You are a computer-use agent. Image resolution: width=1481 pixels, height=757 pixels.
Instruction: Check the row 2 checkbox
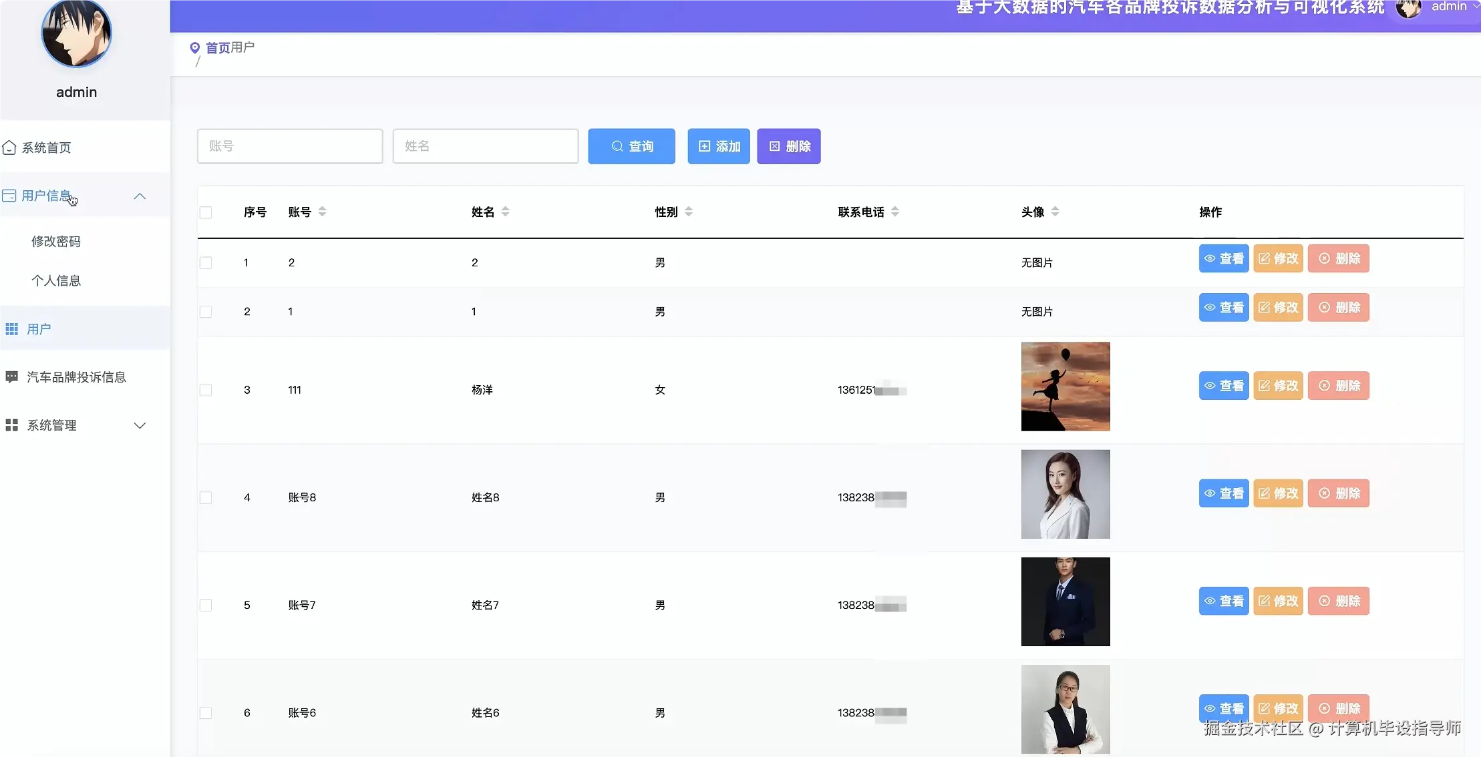point(206,312)
